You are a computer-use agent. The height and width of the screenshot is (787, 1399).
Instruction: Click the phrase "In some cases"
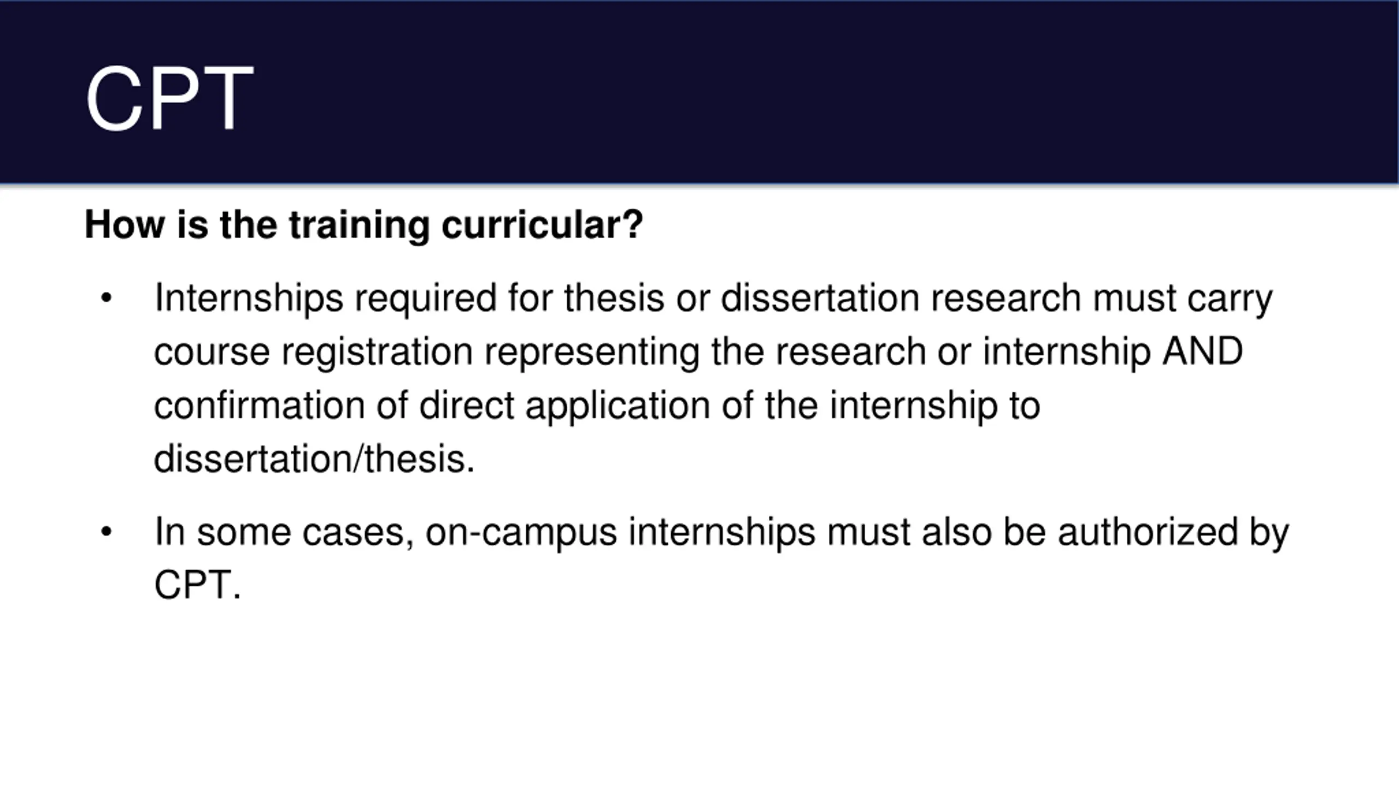[x=280, y=532]
